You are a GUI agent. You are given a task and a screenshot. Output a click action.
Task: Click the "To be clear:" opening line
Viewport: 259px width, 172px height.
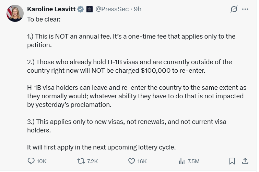pyautogui.click(x=44, y=19)
